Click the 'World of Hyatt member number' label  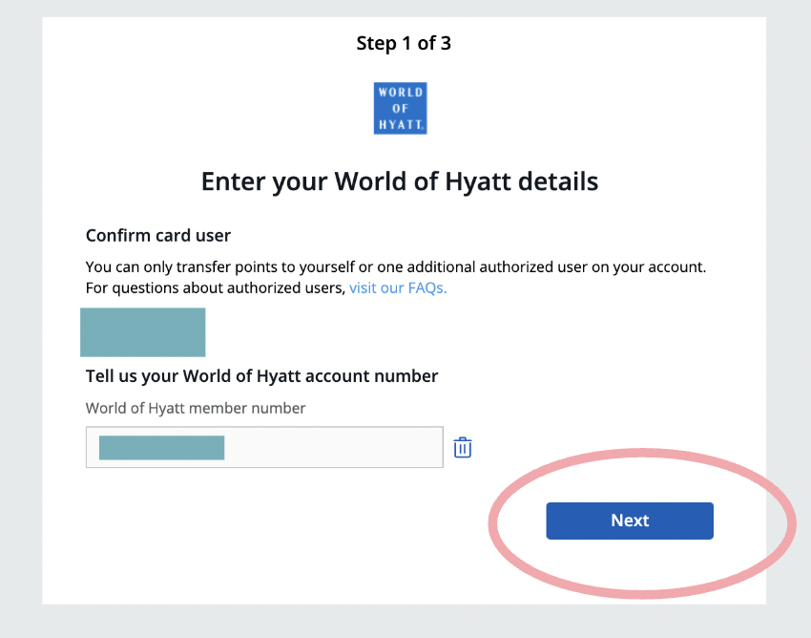click(196, 408)
